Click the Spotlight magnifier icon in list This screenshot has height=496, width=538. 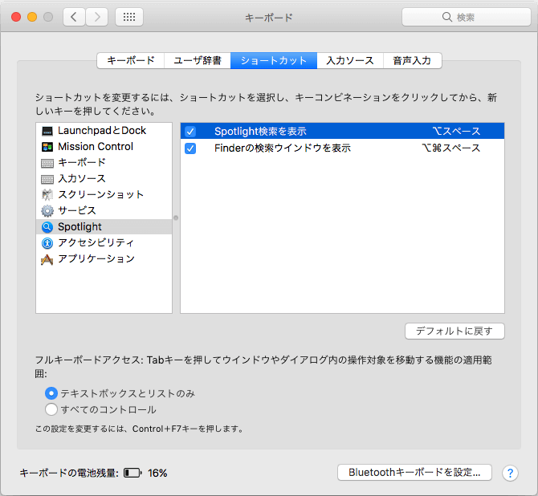pos(47,227)
